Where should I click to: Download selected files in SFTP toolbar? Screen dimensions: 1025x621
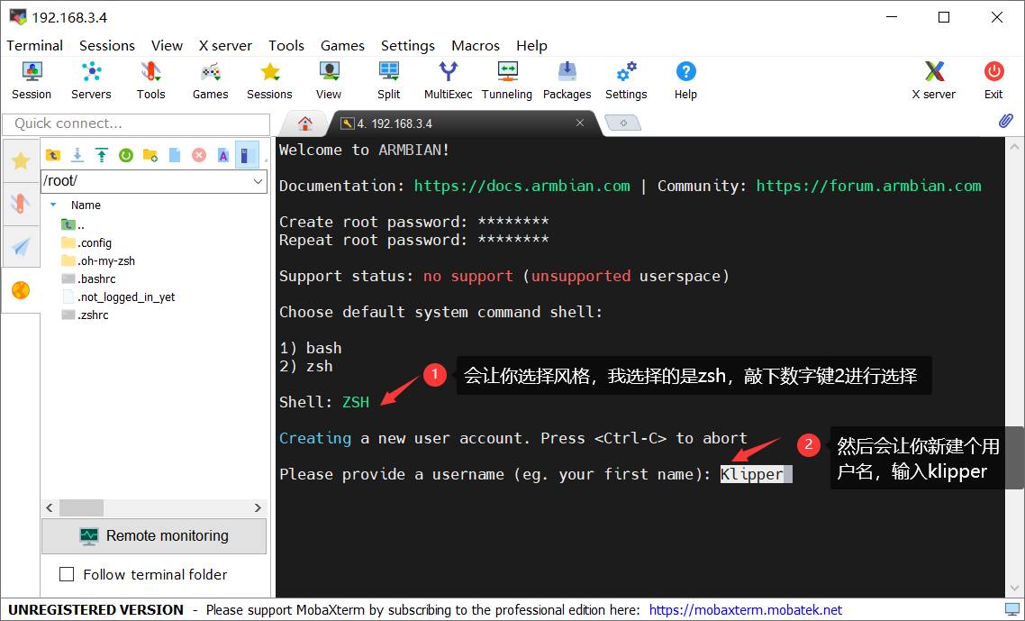77,155
